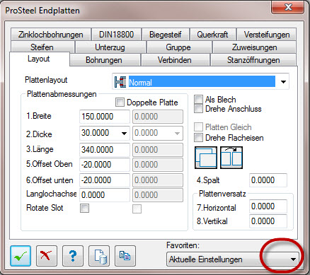Go to the Querkraft tab

[x=212, y=35]
